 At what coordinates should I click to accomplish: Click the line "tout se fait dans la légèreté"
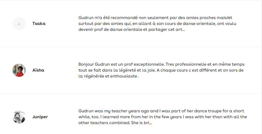pyautogui.click(x=161, y=70)
